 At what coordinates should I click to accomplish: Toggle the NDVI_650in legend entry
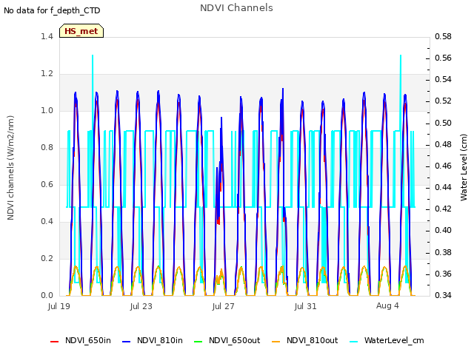click(81, 340)
